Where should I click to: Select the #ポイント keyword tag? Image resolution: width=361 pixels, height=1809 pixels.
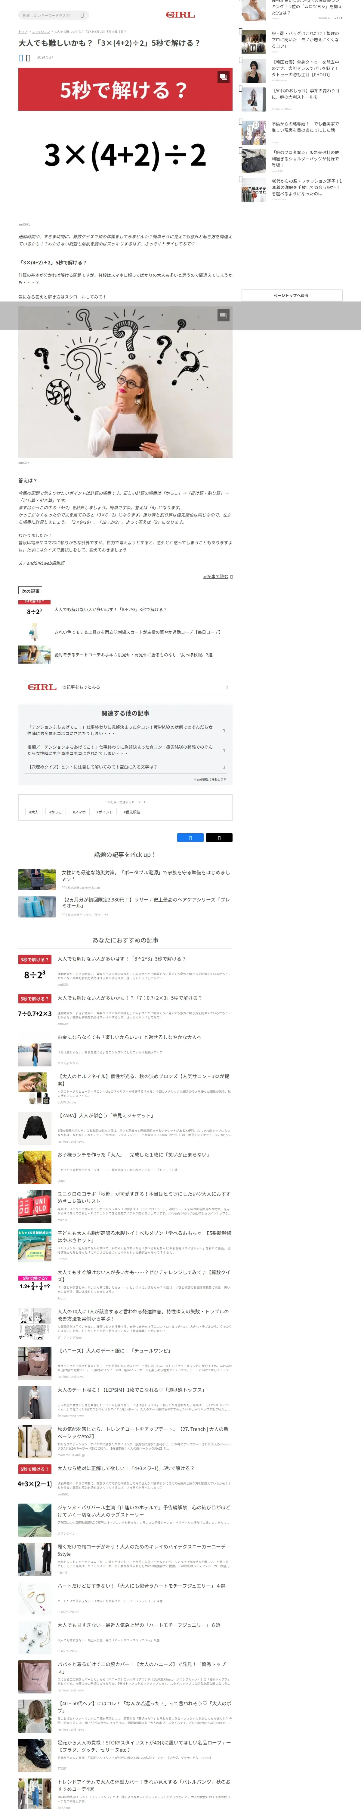pos(104,812)
